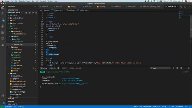Viewport: 192px width, 108px height.
Task: Open the Accounts menu icon
Action: tap(3, 96)
